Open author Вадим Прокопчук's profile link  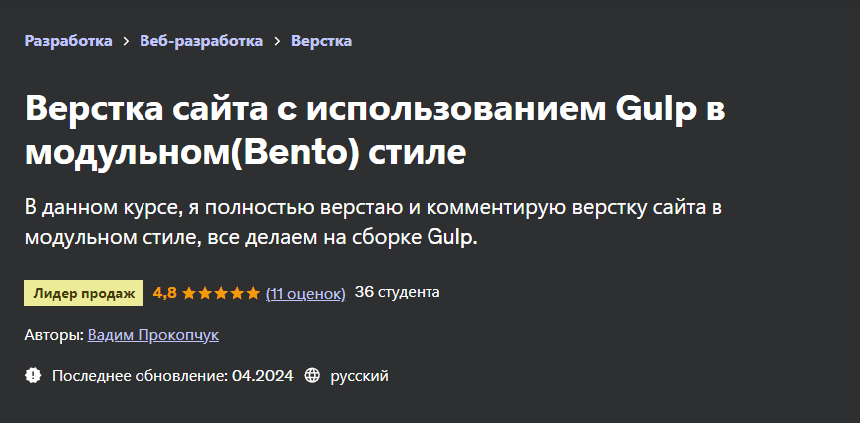pos(153,335)
